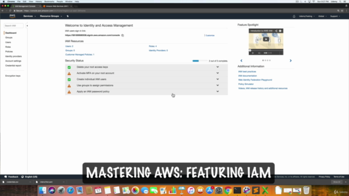Open the UdemyTesting account dropdown
The image size is (349, 196).
coord(306,16)
